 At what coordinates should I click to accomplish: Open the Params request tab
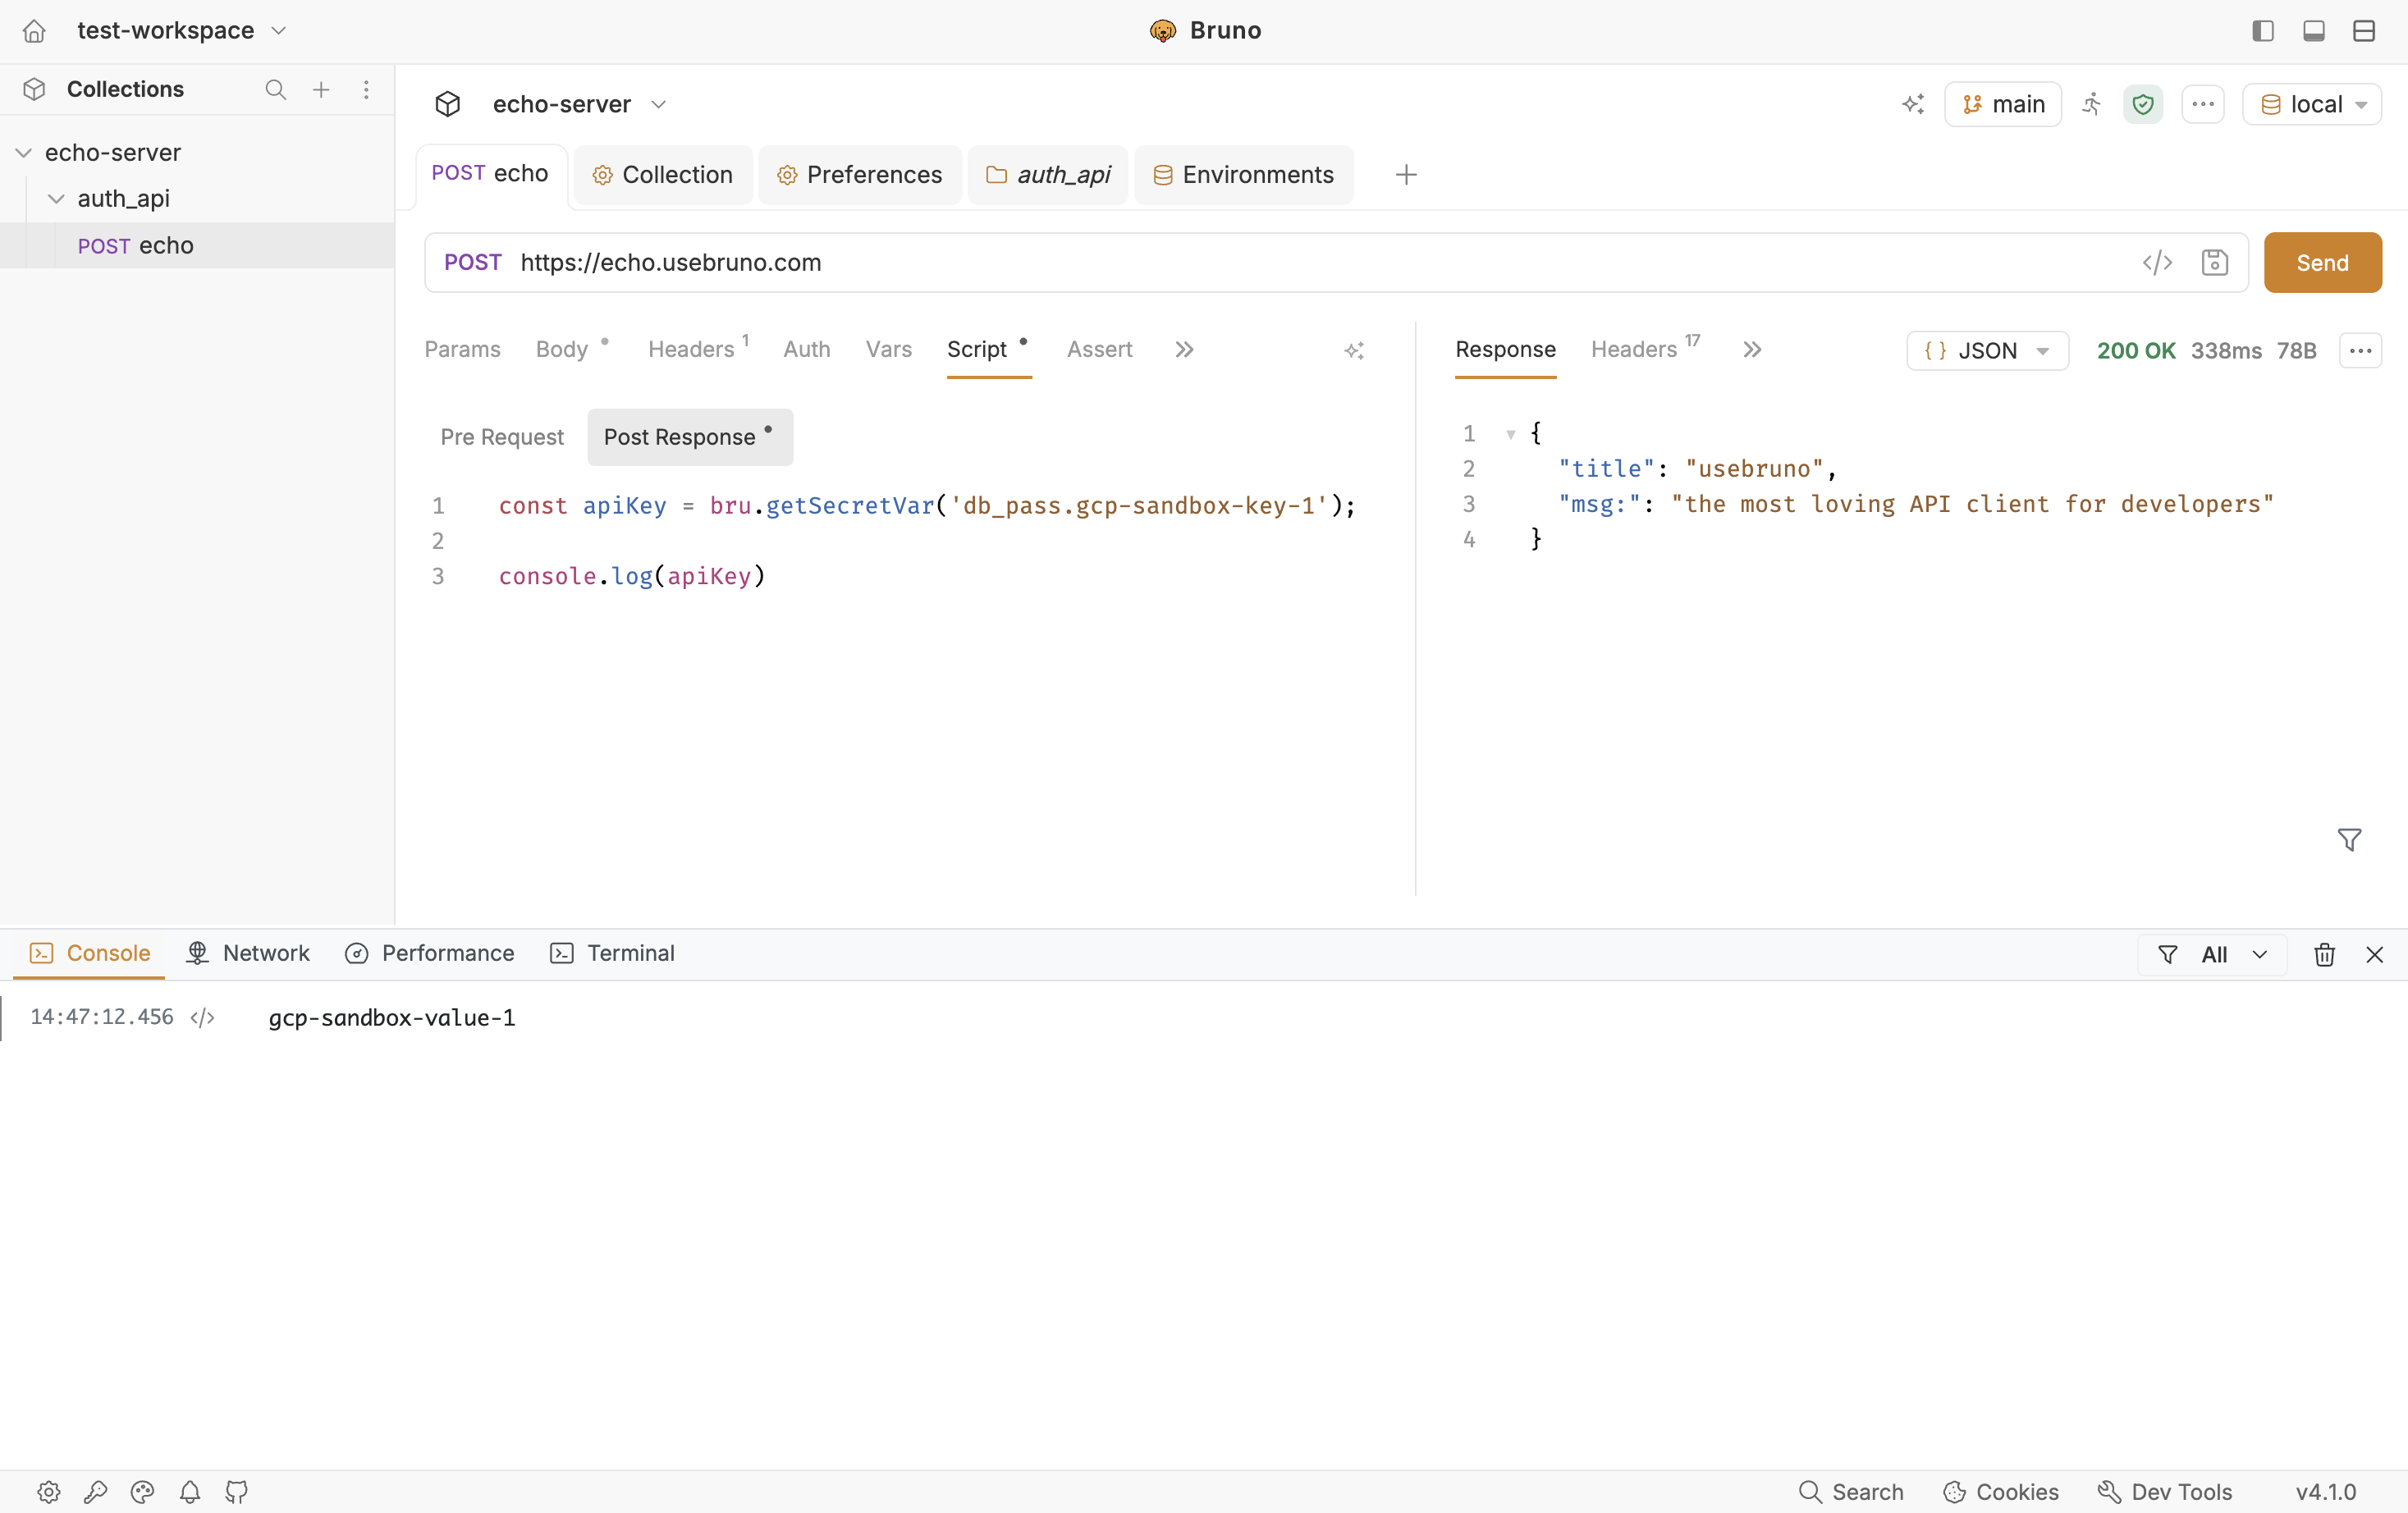click(462, 350)
